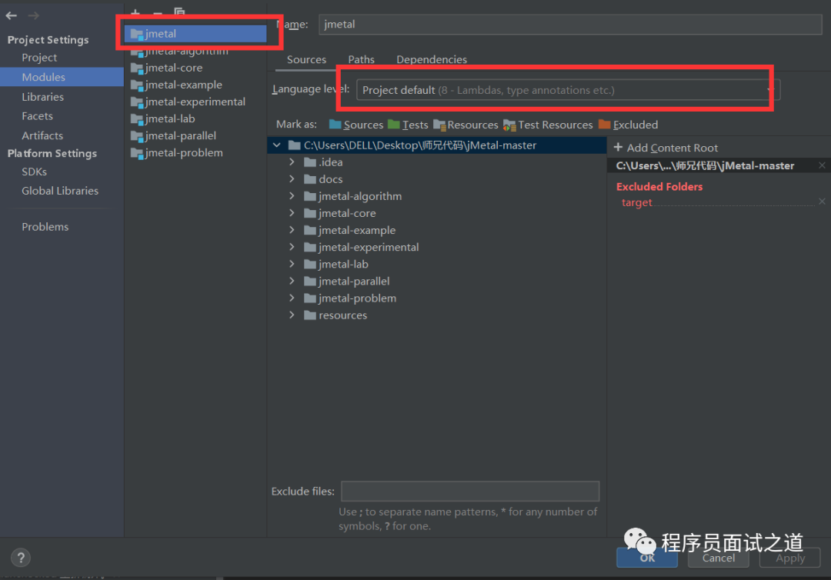831x580 pixels.
Task: Expand the jmetal-core folder in tree
Action: click(292, 213)
